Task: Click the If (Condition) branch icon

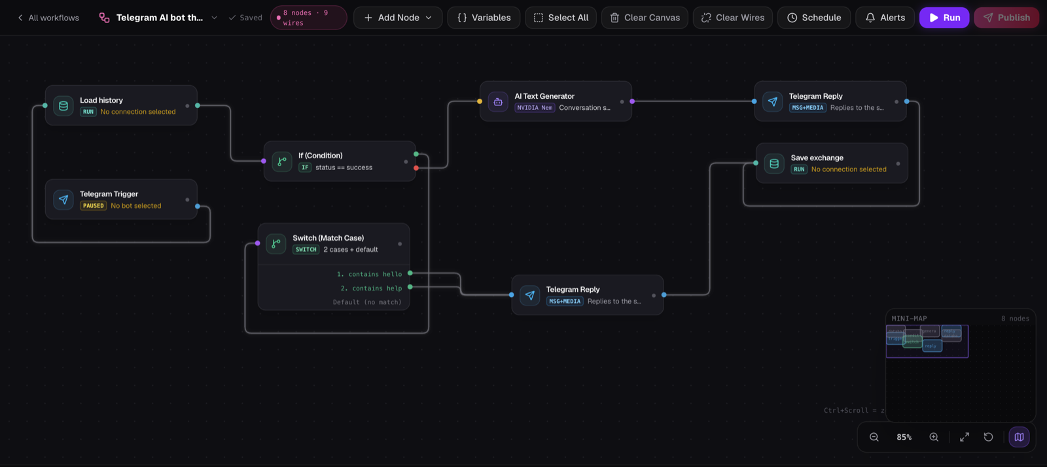Action: pos(282,161)
